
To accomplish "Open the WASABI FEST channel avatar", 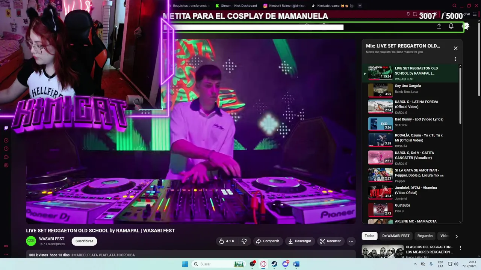I will point(31,241).
